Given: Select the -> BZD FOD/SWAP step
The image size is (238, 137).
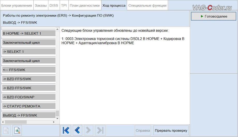Looking at the screenshot, I should coord(28,97).
